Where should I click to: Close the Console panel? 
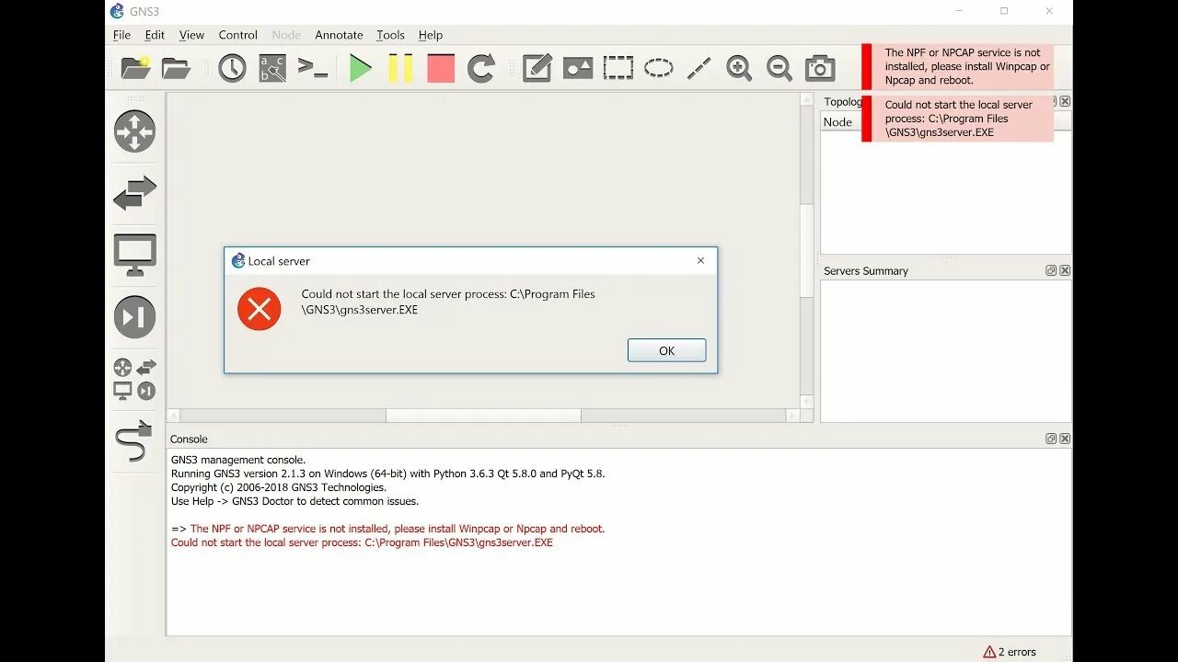(1065, 439)
